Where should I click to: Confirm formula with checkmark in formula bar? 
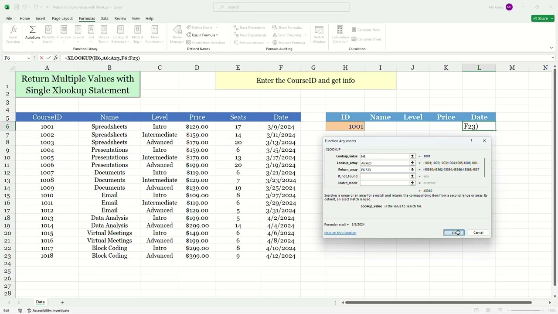coord(48,58)
